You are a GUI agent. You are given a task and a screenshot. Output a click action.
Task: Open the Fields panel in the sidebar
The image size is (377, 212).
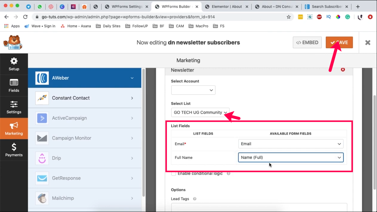[x=14, y=86]
